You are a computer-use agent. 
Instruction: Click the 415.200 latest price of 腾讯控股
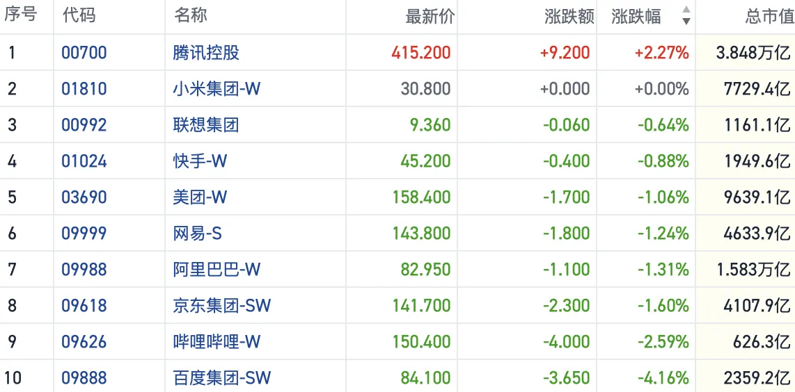[x=421, y=53]
